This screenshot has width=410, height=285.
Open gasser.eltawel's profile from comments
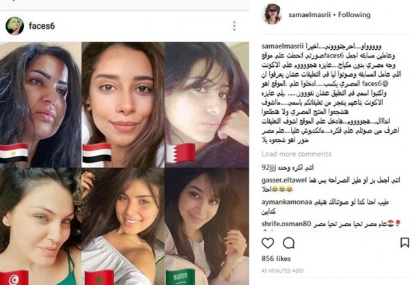284,180
